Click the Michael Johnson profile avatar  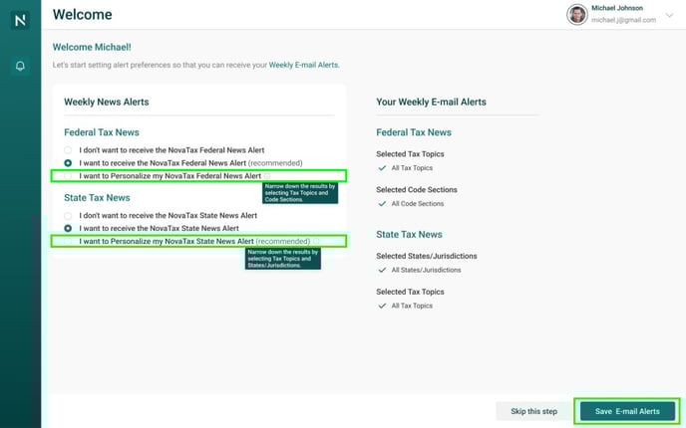[x=576, y=14]
